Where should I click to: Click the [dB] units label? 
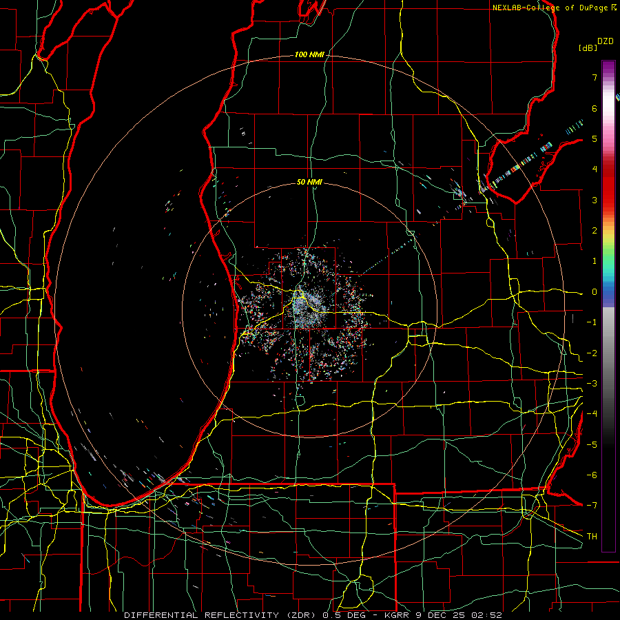tap(588, 48)
